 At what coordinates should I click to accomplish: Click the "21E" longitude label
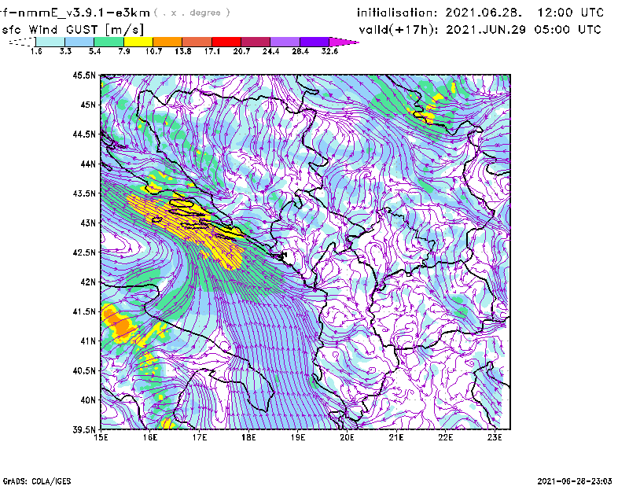coord(396,437)
